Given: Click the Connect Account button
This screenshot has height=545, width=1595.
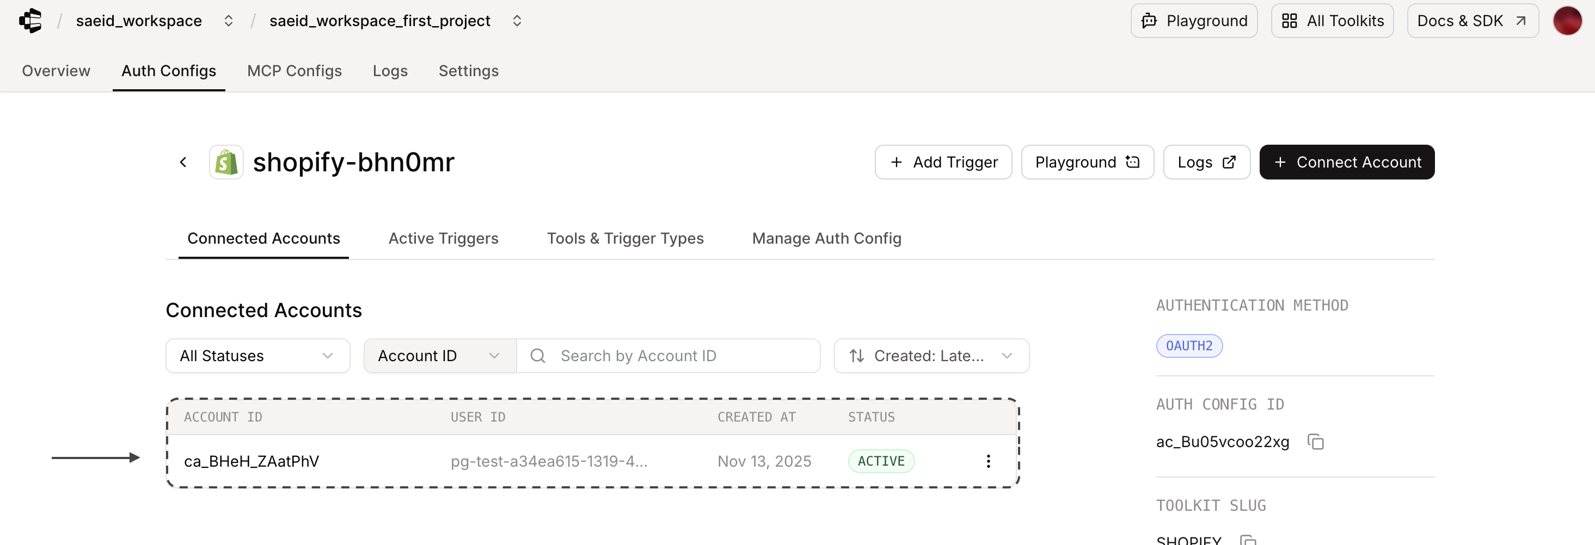Looking at the screenshot, I should pyautogui.click(x=1346, y=162).
